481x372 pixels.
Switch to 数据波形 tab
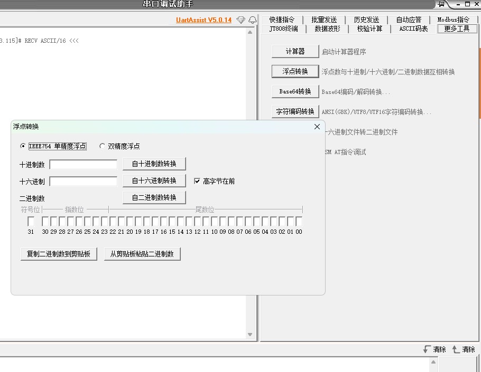327,29
